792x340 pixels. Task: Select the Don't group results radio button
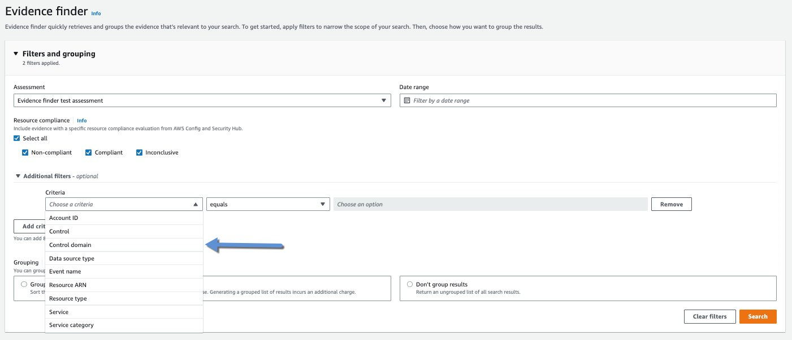pyautogui.click(x=409, y=284)
